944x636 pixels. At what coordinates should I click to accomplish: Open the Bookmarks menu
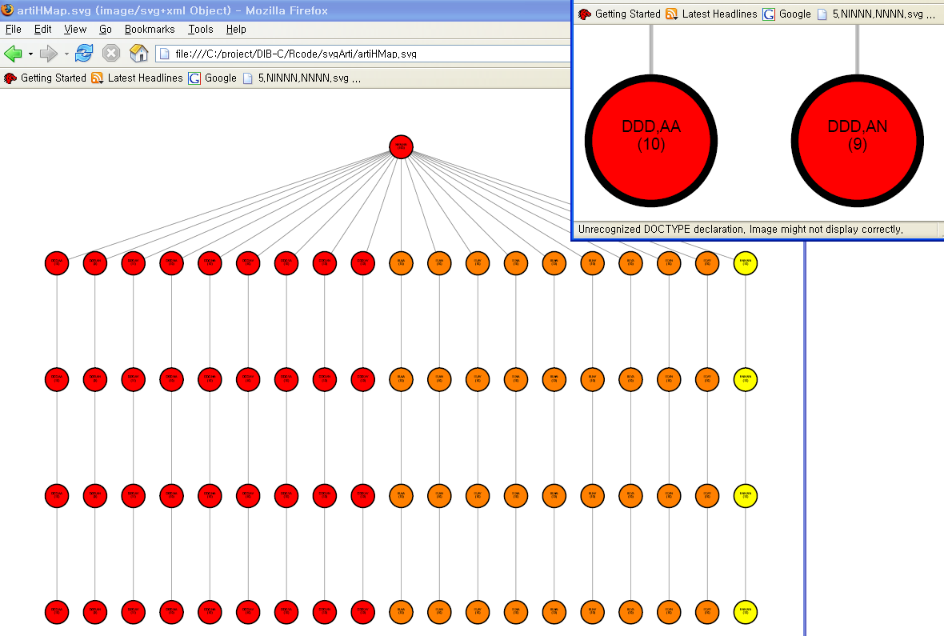(149, 29)
